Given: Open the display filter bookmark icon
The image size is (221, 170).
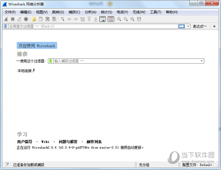Looking at the screenshot, I should pos(6,26).
